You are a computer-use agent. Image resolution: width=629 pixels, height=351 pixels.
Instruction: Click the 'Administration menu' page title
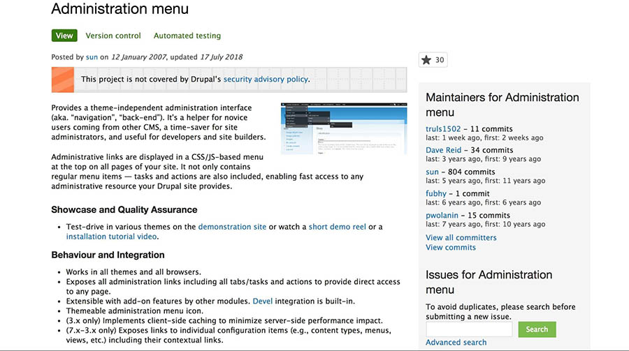[x=120, y=9]
